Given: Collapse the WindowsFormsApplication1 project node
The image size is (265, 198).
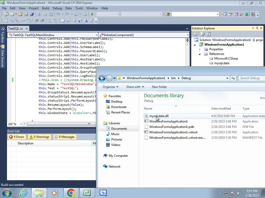Looking at the screenshot, I should 195,45.
